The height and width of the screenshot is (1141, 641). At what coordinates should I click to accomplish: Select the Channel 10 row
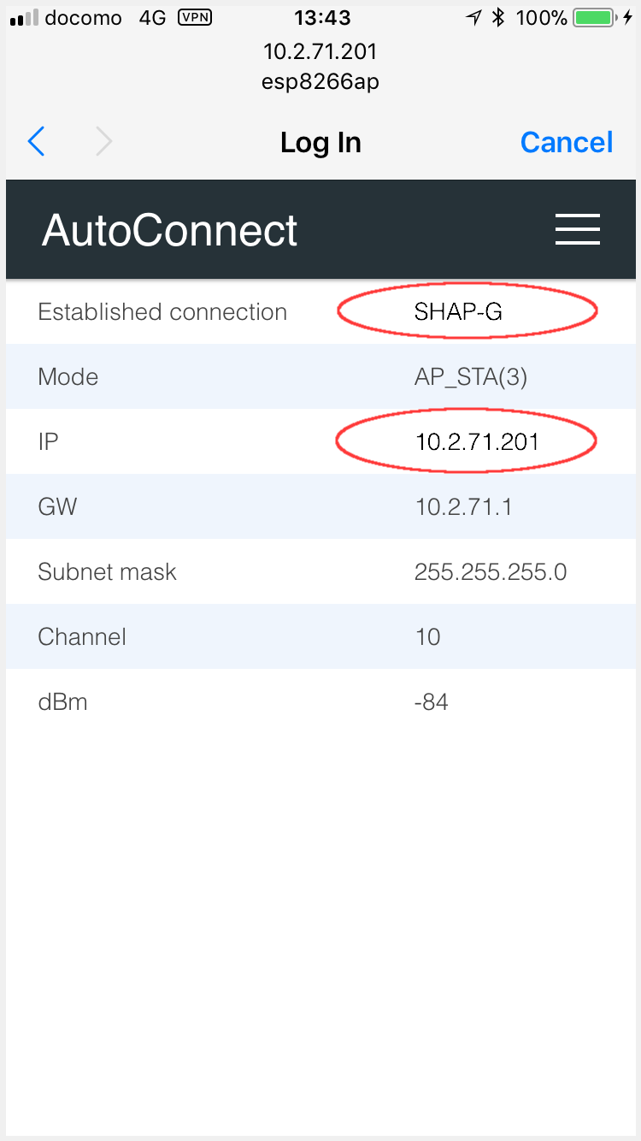point(320,636)
